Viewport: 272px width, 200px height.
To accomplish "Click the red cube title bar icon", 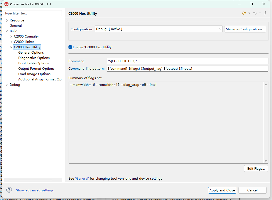I will 6,4.
